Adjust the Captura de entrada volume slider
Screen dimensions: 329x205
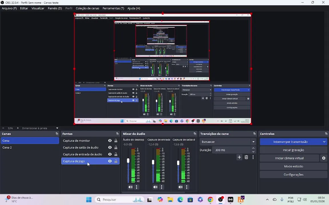[153, 162]
